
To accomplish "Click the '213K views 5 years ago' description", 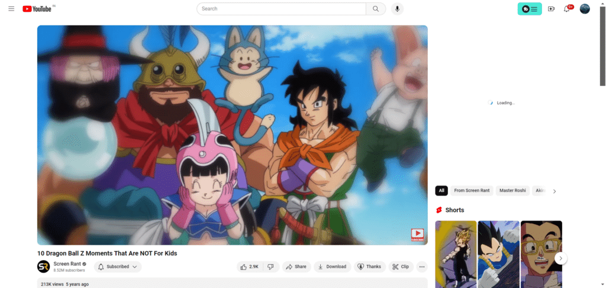I will (65, 284).
